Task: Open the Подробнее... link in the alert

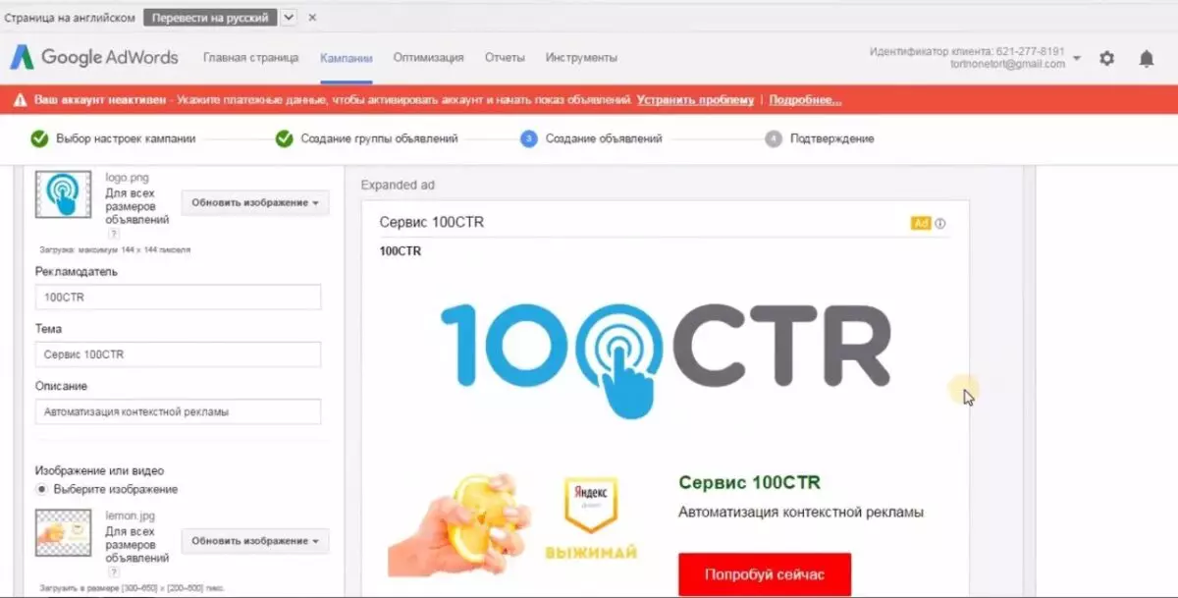Action: click(x=805, y=100)
